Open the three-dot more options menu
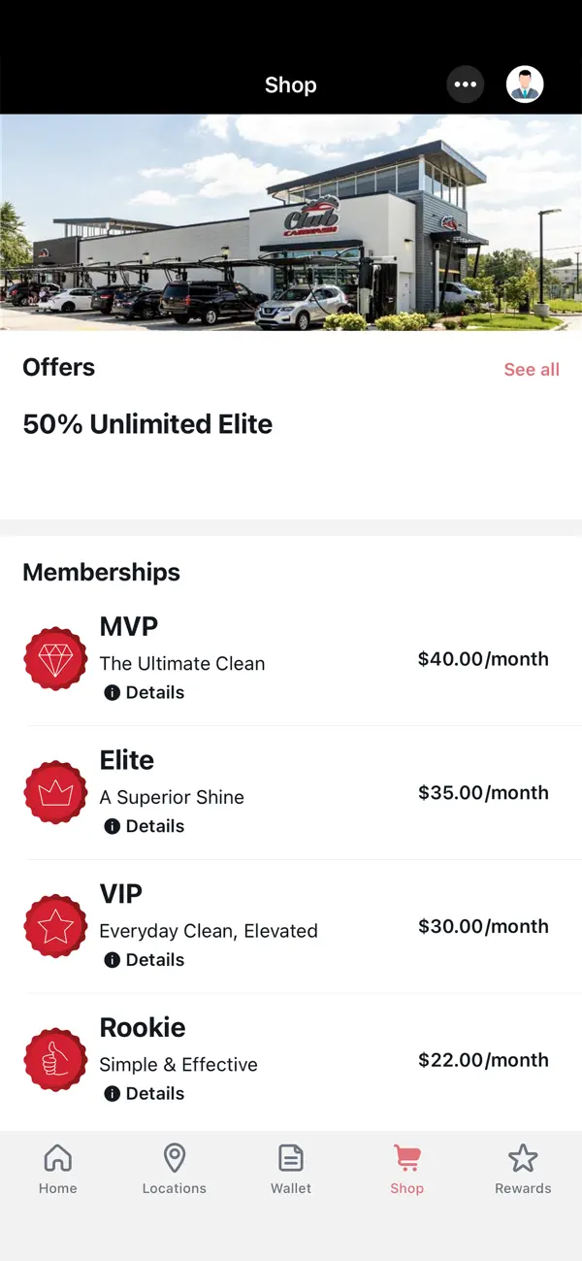The image size is (582, 1261). 466,84
